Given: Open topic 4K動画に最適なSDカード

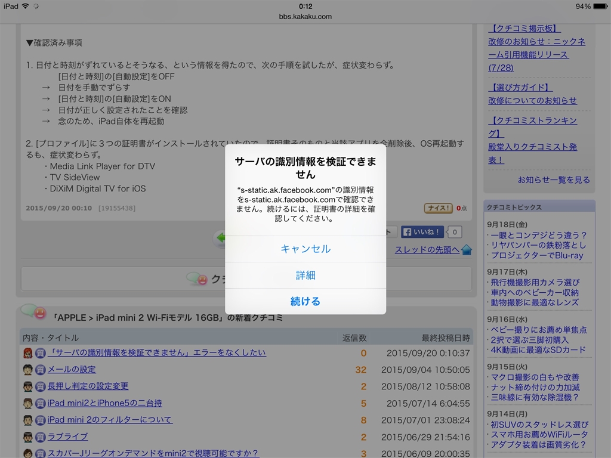Looking at the screenshot, I should click(x=538, y=349).
